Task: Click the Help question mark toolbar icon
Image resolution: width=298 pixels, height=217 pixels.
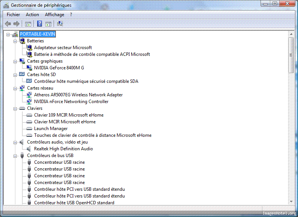Action: pos(39,24)
